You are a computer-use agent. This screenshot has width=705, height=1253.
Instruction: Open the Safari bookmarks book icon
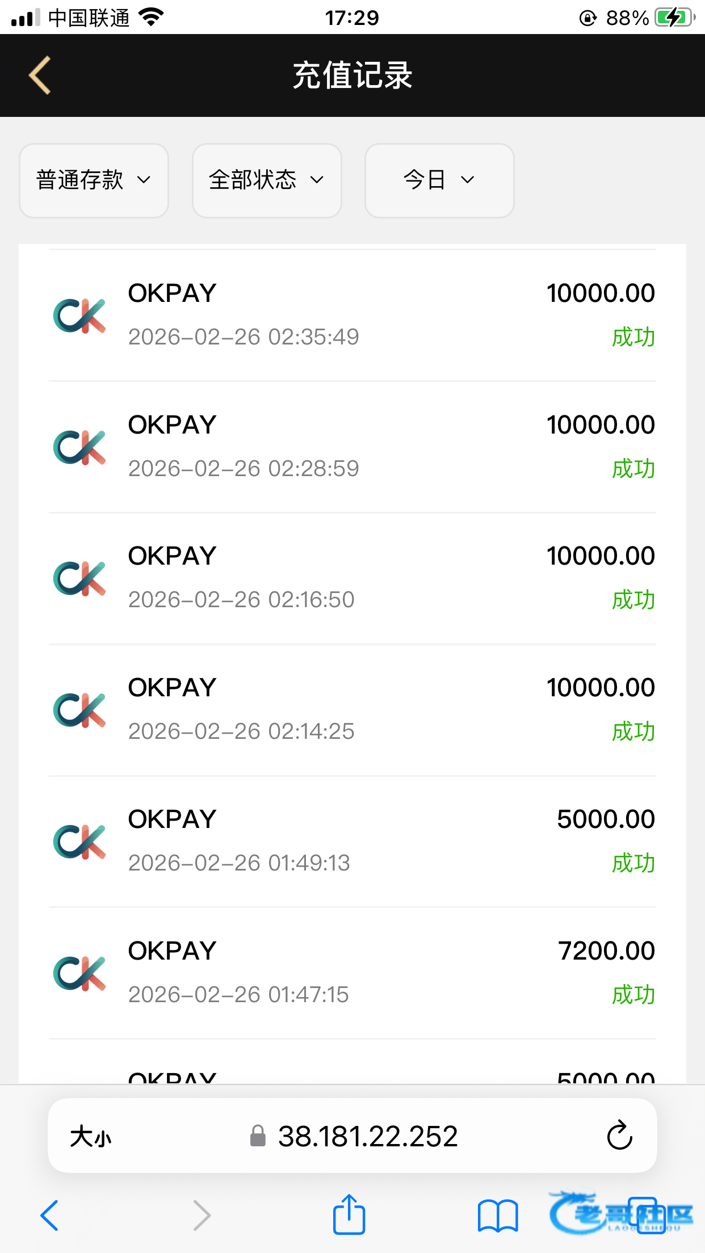click(x=498, y=1216)
